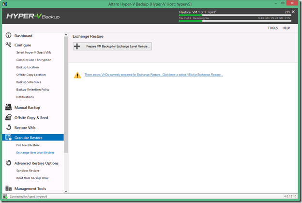Click the sidebar scroll down arrow

point(66,191)
